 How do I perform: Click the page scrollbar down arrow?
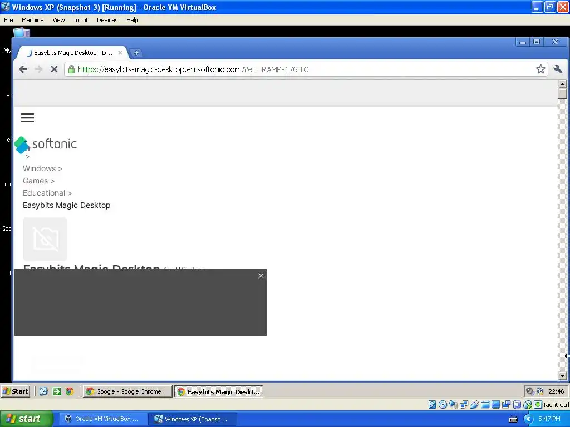562,376
